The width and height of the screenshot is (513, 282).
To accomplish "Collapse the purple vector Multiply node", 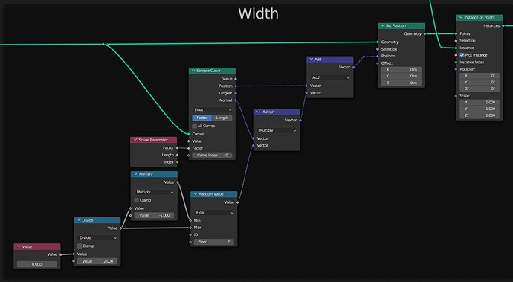I will click(258, 112).
